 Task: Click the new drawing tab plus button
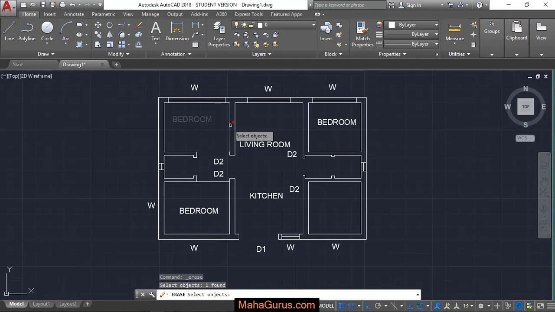(116, 65)
